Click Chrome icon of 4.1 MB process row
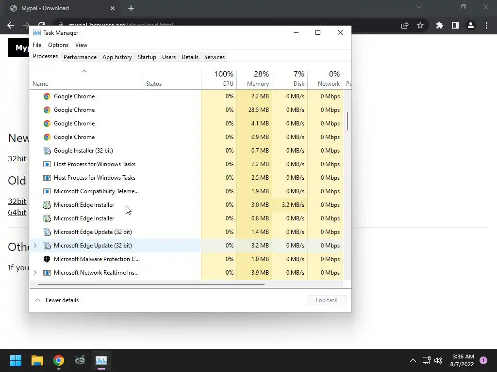This screenshot has width=497, height=372. point(47,124)
